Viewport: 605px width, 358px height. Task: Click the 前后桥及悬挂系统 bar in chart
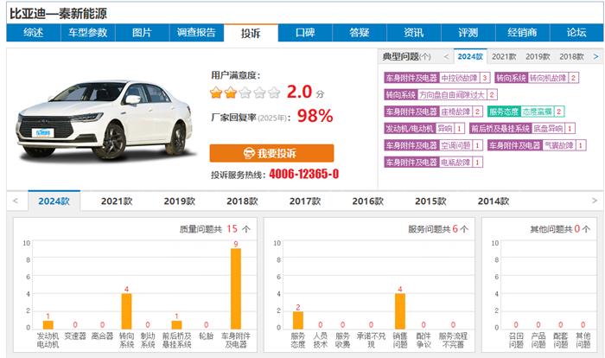[176, 325]
